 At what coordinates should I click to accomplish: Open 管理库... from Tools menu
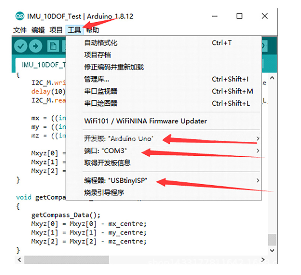click(x=164, y=79)
